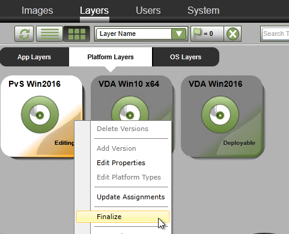The width and height of the screenshot is (289, 234).
Task: Open the Users tab
Action: coord(148,11)
